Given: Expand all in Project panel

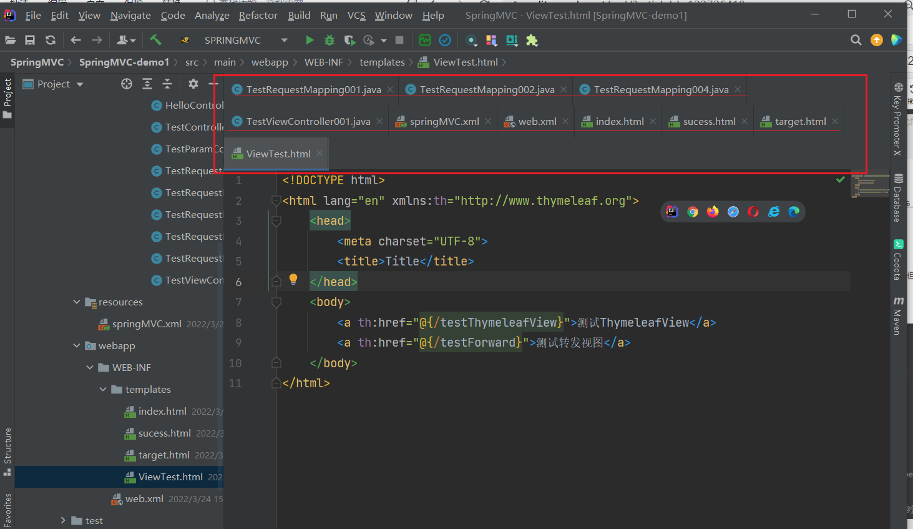Looking at the screenshot, I should coord(147,84).
